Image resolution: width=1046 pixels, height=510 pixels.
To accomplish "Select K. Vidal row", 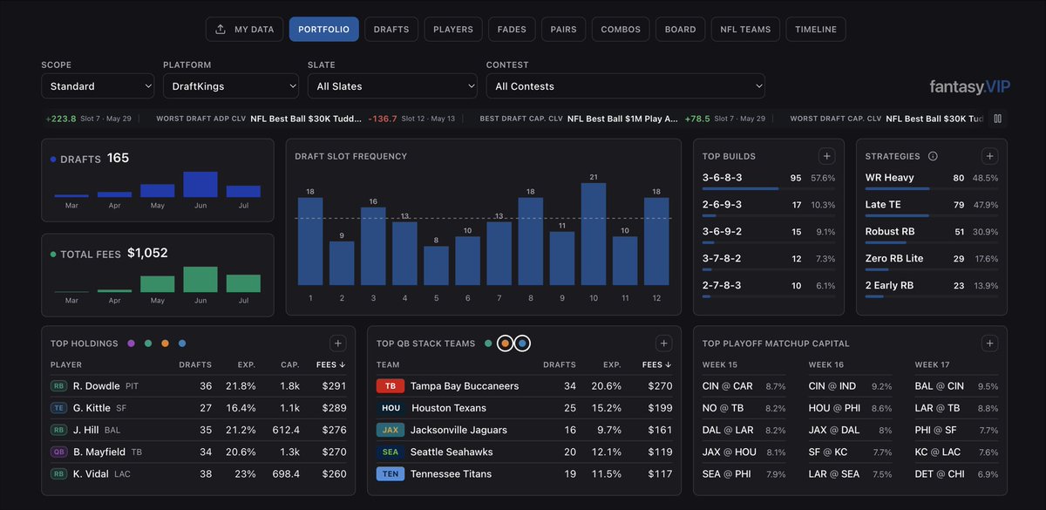I will (198, 474).
